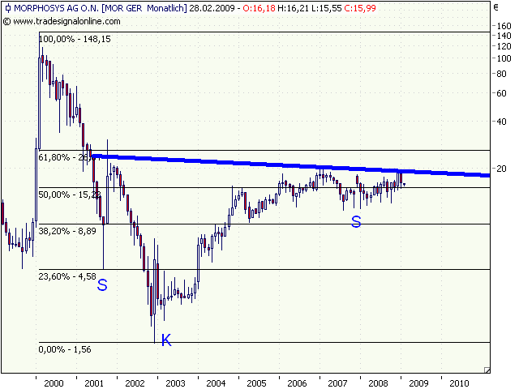
Task: Click the 100,00% - 148,15 Fibonacci label
Action: click(x=75, y=39)
